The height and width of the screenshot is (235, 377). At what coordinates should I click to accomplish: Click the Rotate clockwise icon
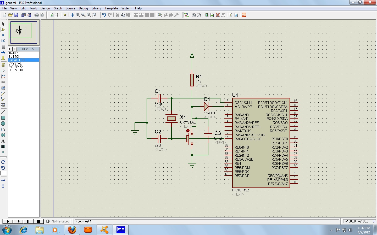[x=3, y=162]
